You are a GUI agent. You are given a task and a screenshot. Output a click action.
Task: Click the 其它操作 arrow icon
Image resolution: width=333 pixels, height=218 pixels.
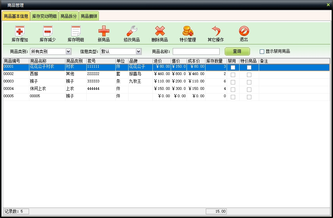point(216,31)
